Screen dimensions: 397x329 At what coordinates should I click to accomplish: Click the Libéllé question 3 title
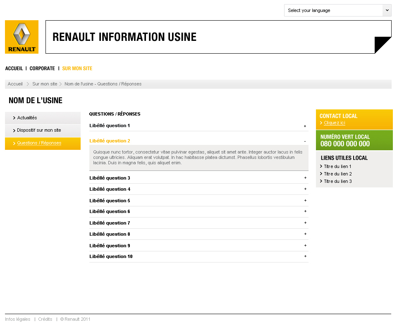(110, 178)
